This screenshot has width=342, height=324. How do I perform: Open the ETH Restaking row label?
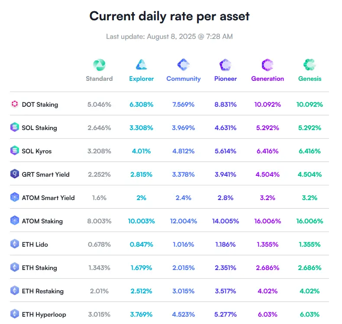42,291
